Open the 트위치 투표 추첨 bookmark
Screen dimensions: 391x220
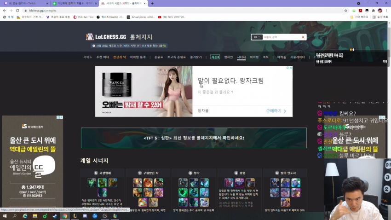[x=58, y=17]
